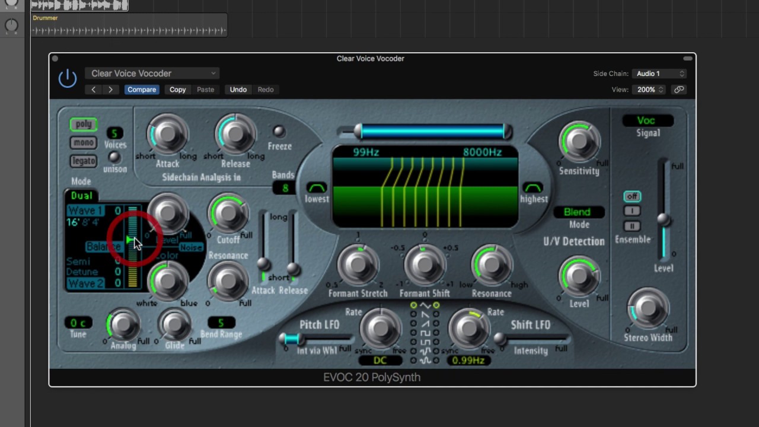Click the filter Cutoff knob
The height and width of the screenshot is (427, 759).
pos(228,212)
